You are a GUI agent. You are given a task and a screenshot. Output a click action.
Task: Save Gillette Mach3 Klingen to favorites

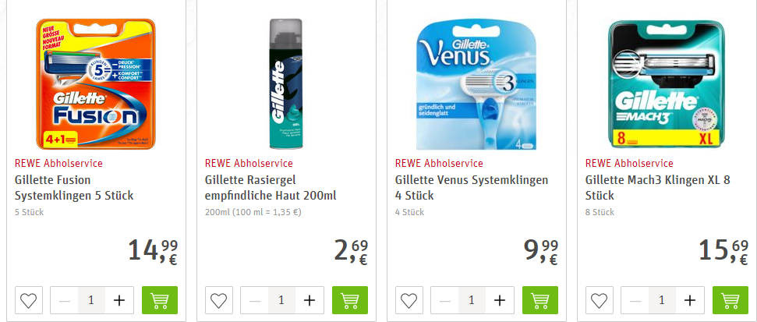coord(600,300)
